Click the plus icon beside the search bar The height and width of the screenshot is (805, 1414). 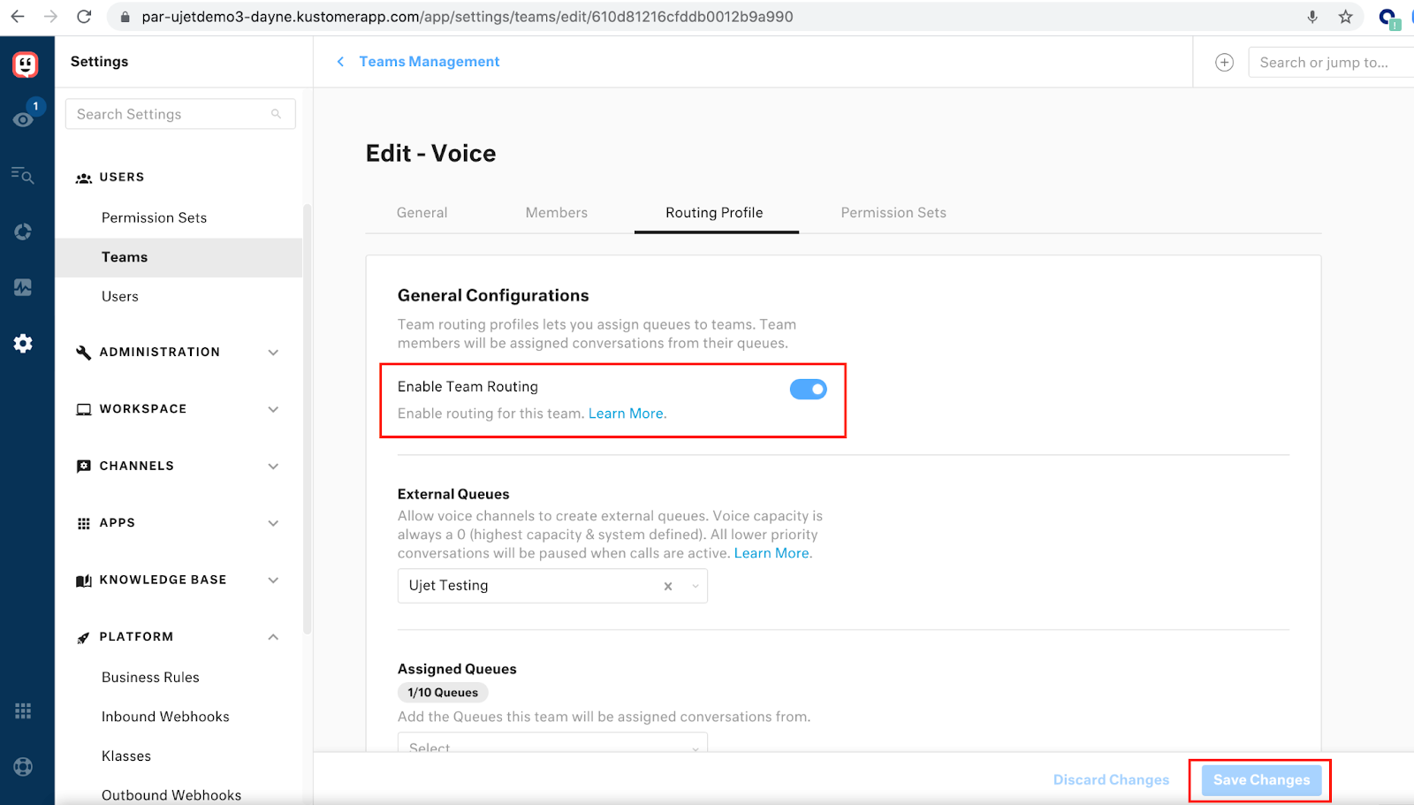pyautogui.click(x=1224, y=62)
